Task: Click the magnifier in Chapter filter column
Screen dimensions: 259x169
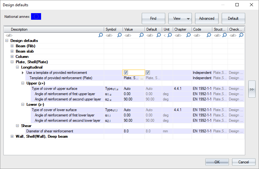Action: [188, 35]
